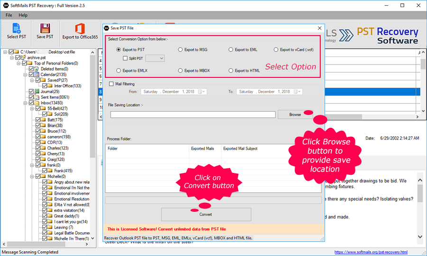Open the softmails.org pst-recovery link

pos(371,252)
